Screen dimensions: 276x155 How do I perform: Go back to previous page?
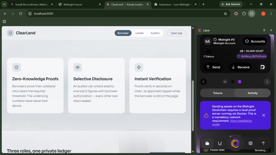click(5, 14)
